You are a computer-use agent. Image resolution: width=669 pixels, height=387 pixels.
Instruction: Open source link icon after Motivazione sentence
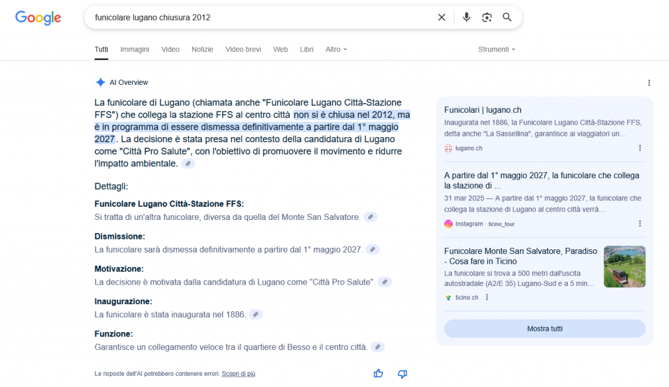385,282
